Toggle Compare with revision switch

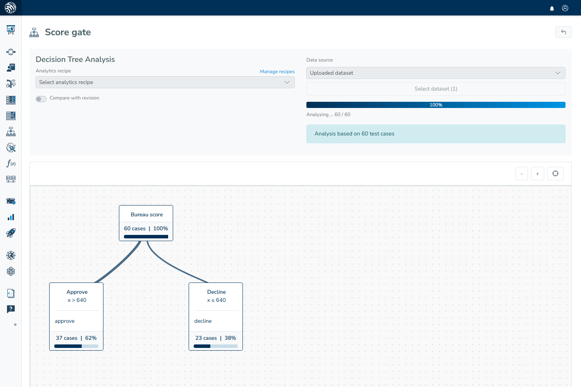tap(41, 99)
